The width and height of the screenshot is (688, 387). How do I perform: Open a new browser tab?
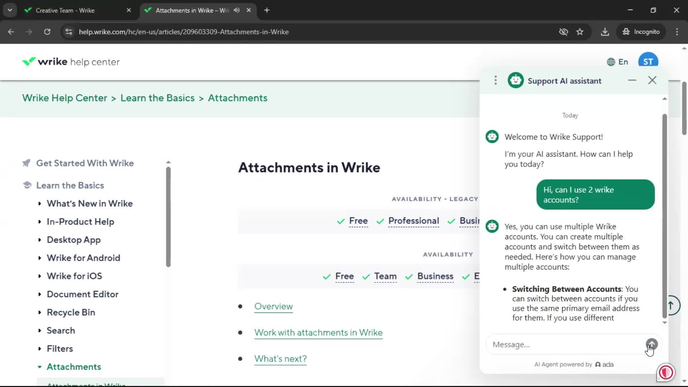(x=267, y=10)
